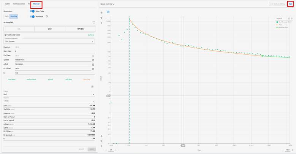296x154 pixels.
Task: Click the info icon beside Keyboard Mode
Action: (5, 35)
